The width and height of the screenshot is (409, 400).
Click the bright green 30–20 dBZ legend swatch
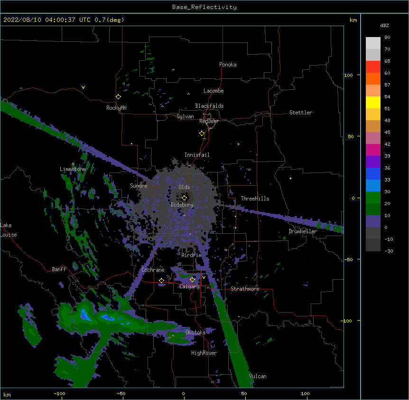[373, 198]
